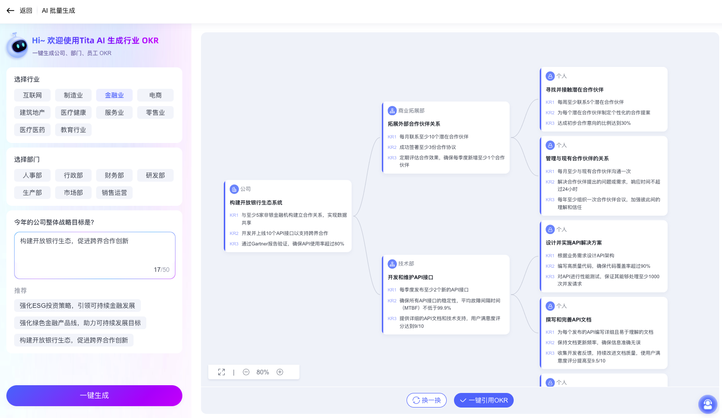Image resolution: width=722 pixels, height=418 pixels.
Task: Select the 教育行业 industry option
Action: (73, 130)
